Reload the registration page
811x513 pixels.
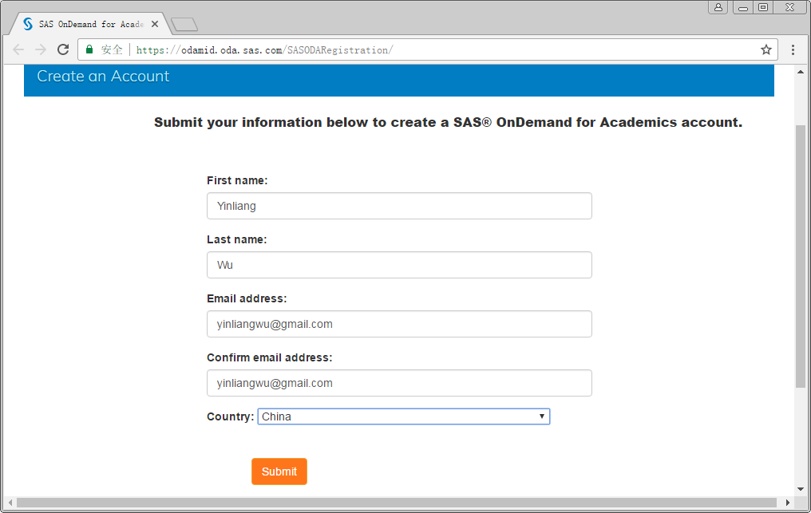point(62,49)
